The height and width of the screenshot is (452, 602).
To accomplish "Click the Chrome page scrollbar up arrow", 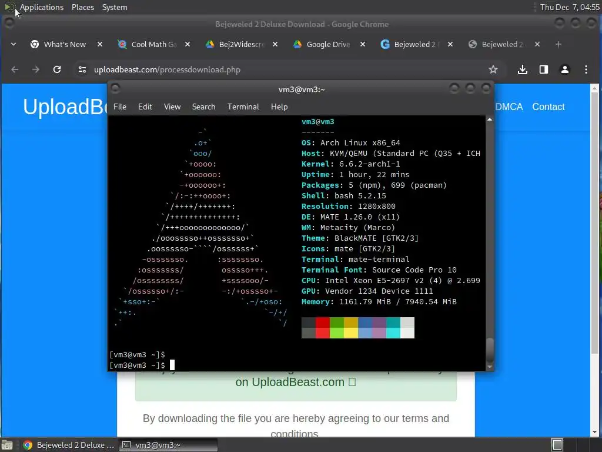I will coord(595,88).
